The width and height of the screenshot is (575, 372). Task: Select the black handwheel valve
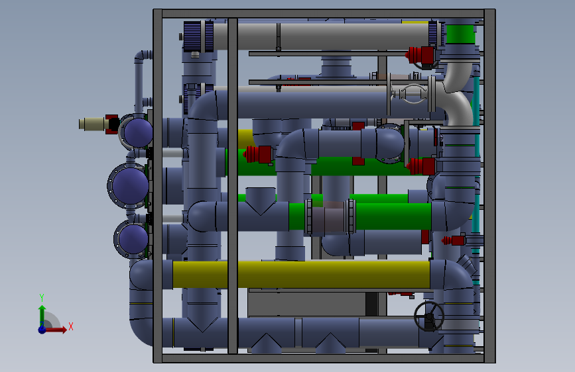pos(429,316)
